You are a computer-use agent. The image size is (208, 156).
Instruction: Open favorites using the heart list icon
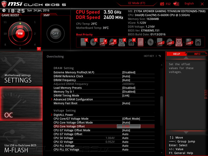176,4
